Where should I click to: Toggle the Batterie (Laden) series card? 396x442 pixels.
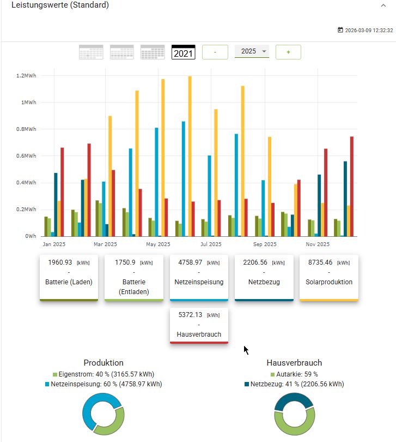[x=69, y=277]
